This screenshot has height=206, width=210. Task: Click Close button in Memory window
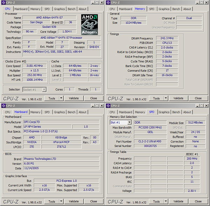point(198,98)
